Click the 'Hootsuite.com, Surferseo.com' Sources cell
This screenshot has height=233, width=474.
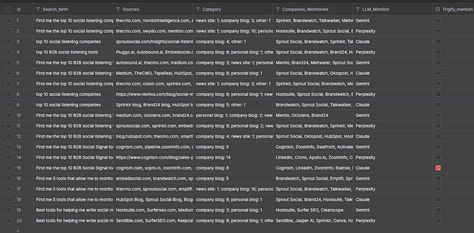point(153,210)
